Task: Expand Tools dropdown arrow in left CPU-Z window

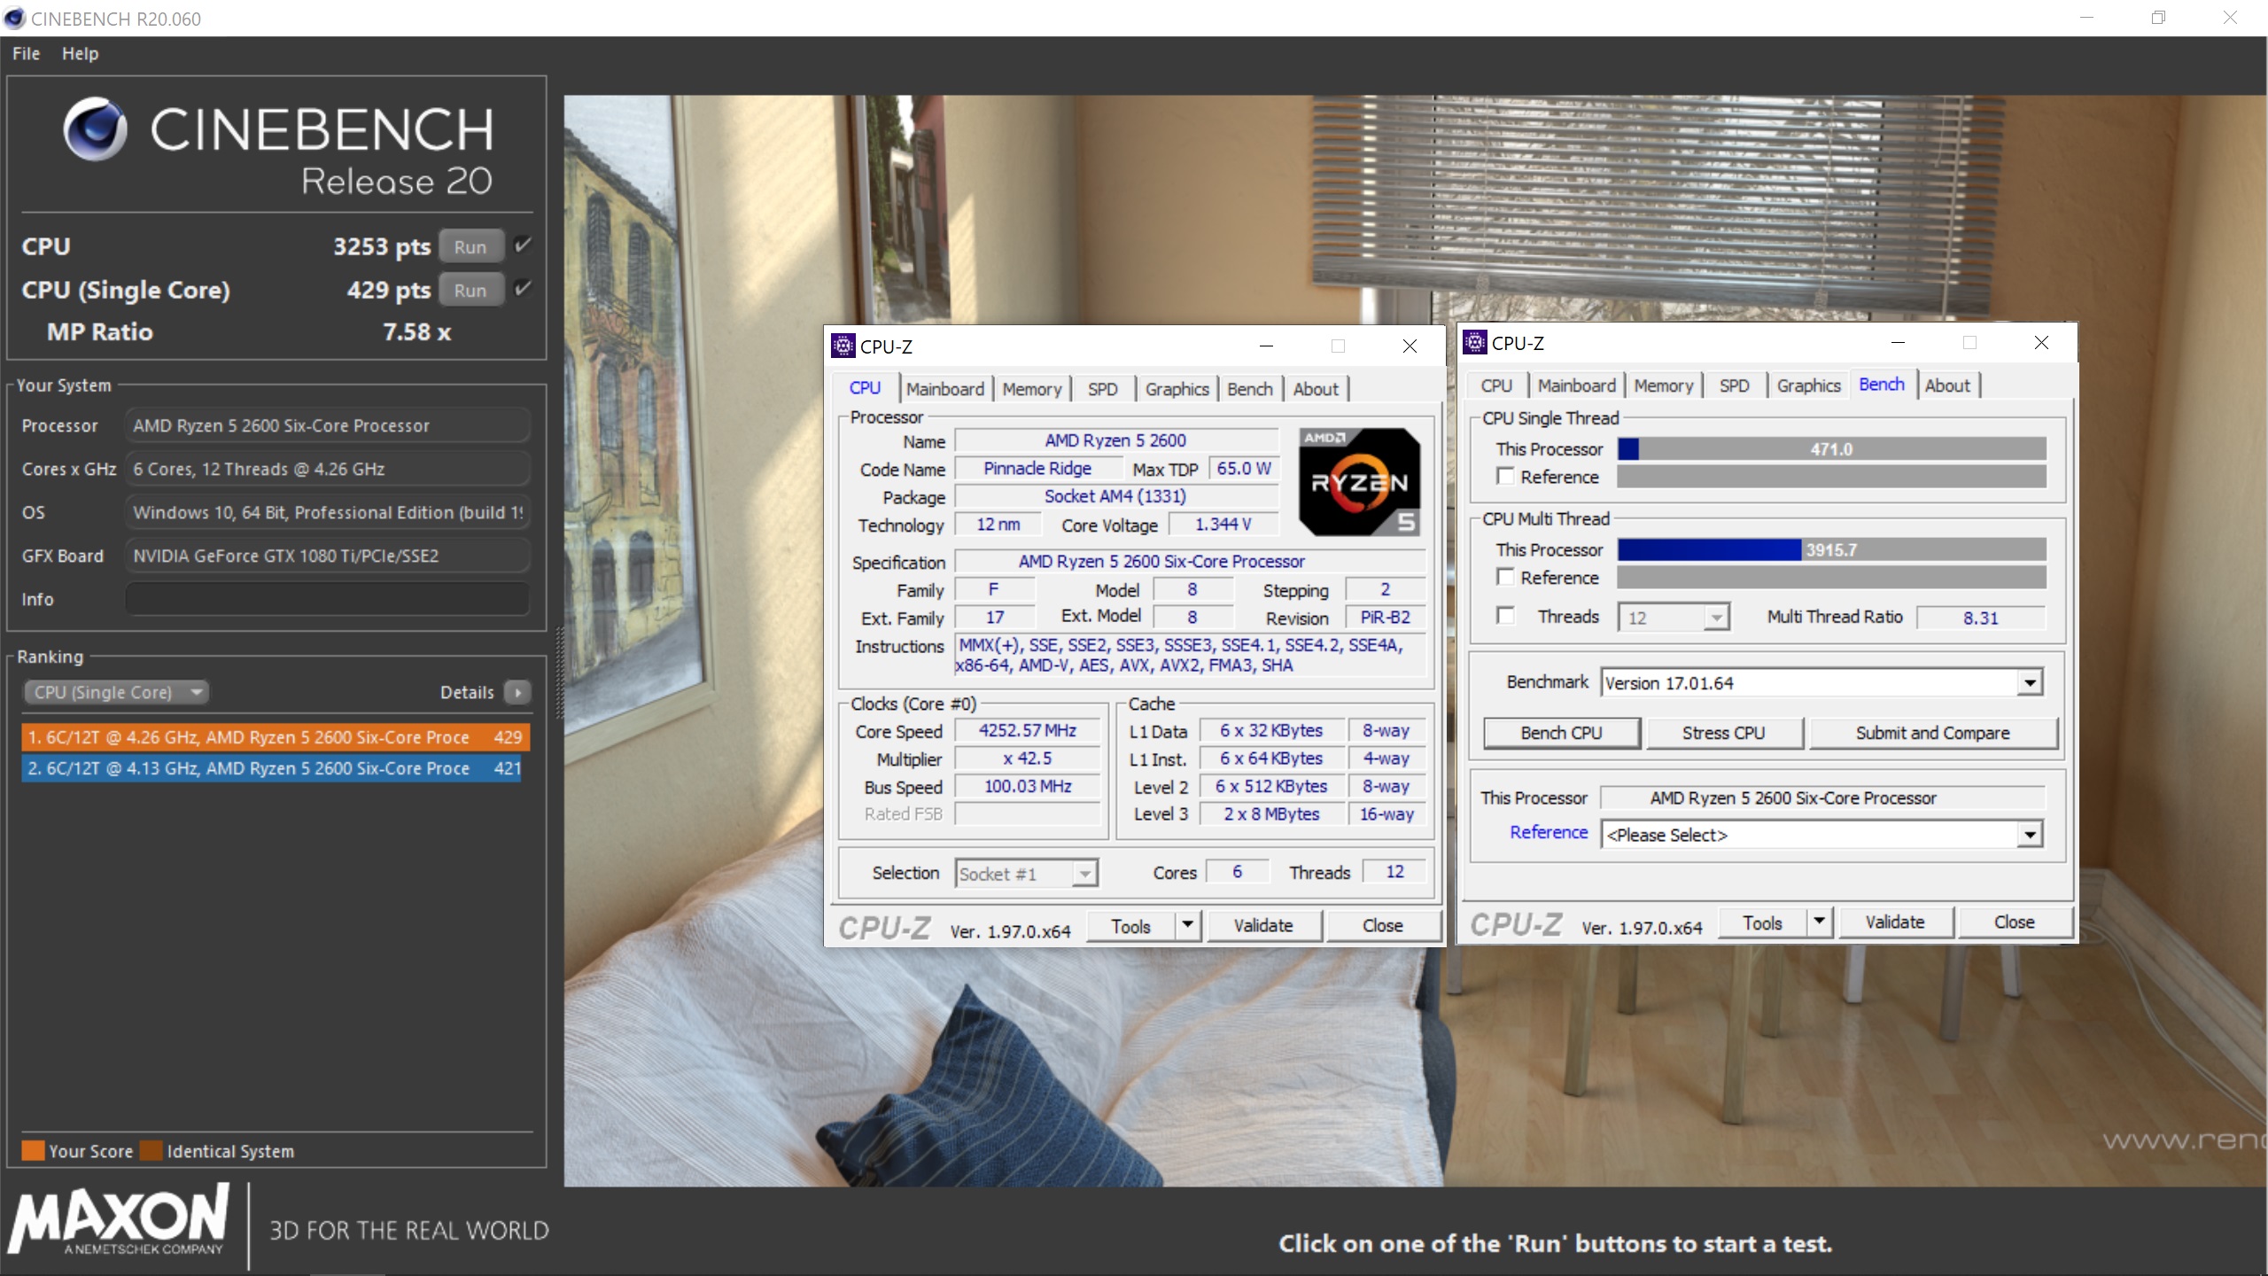Action: pyautogui.click(x=1187, y=926)
